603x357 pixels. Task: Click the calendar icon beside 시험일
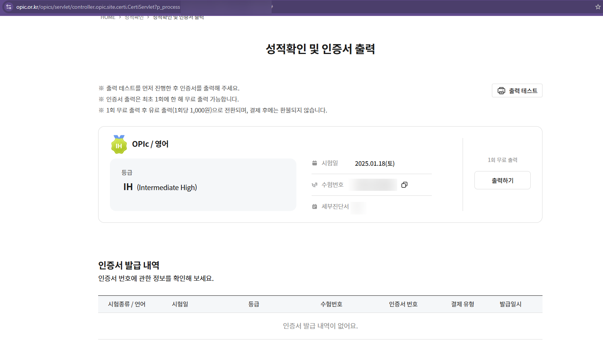point(315,163)
